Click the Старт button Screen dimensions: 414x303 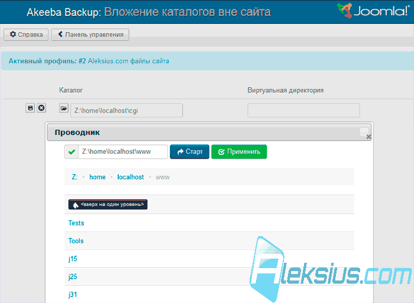tap(190, 152)
